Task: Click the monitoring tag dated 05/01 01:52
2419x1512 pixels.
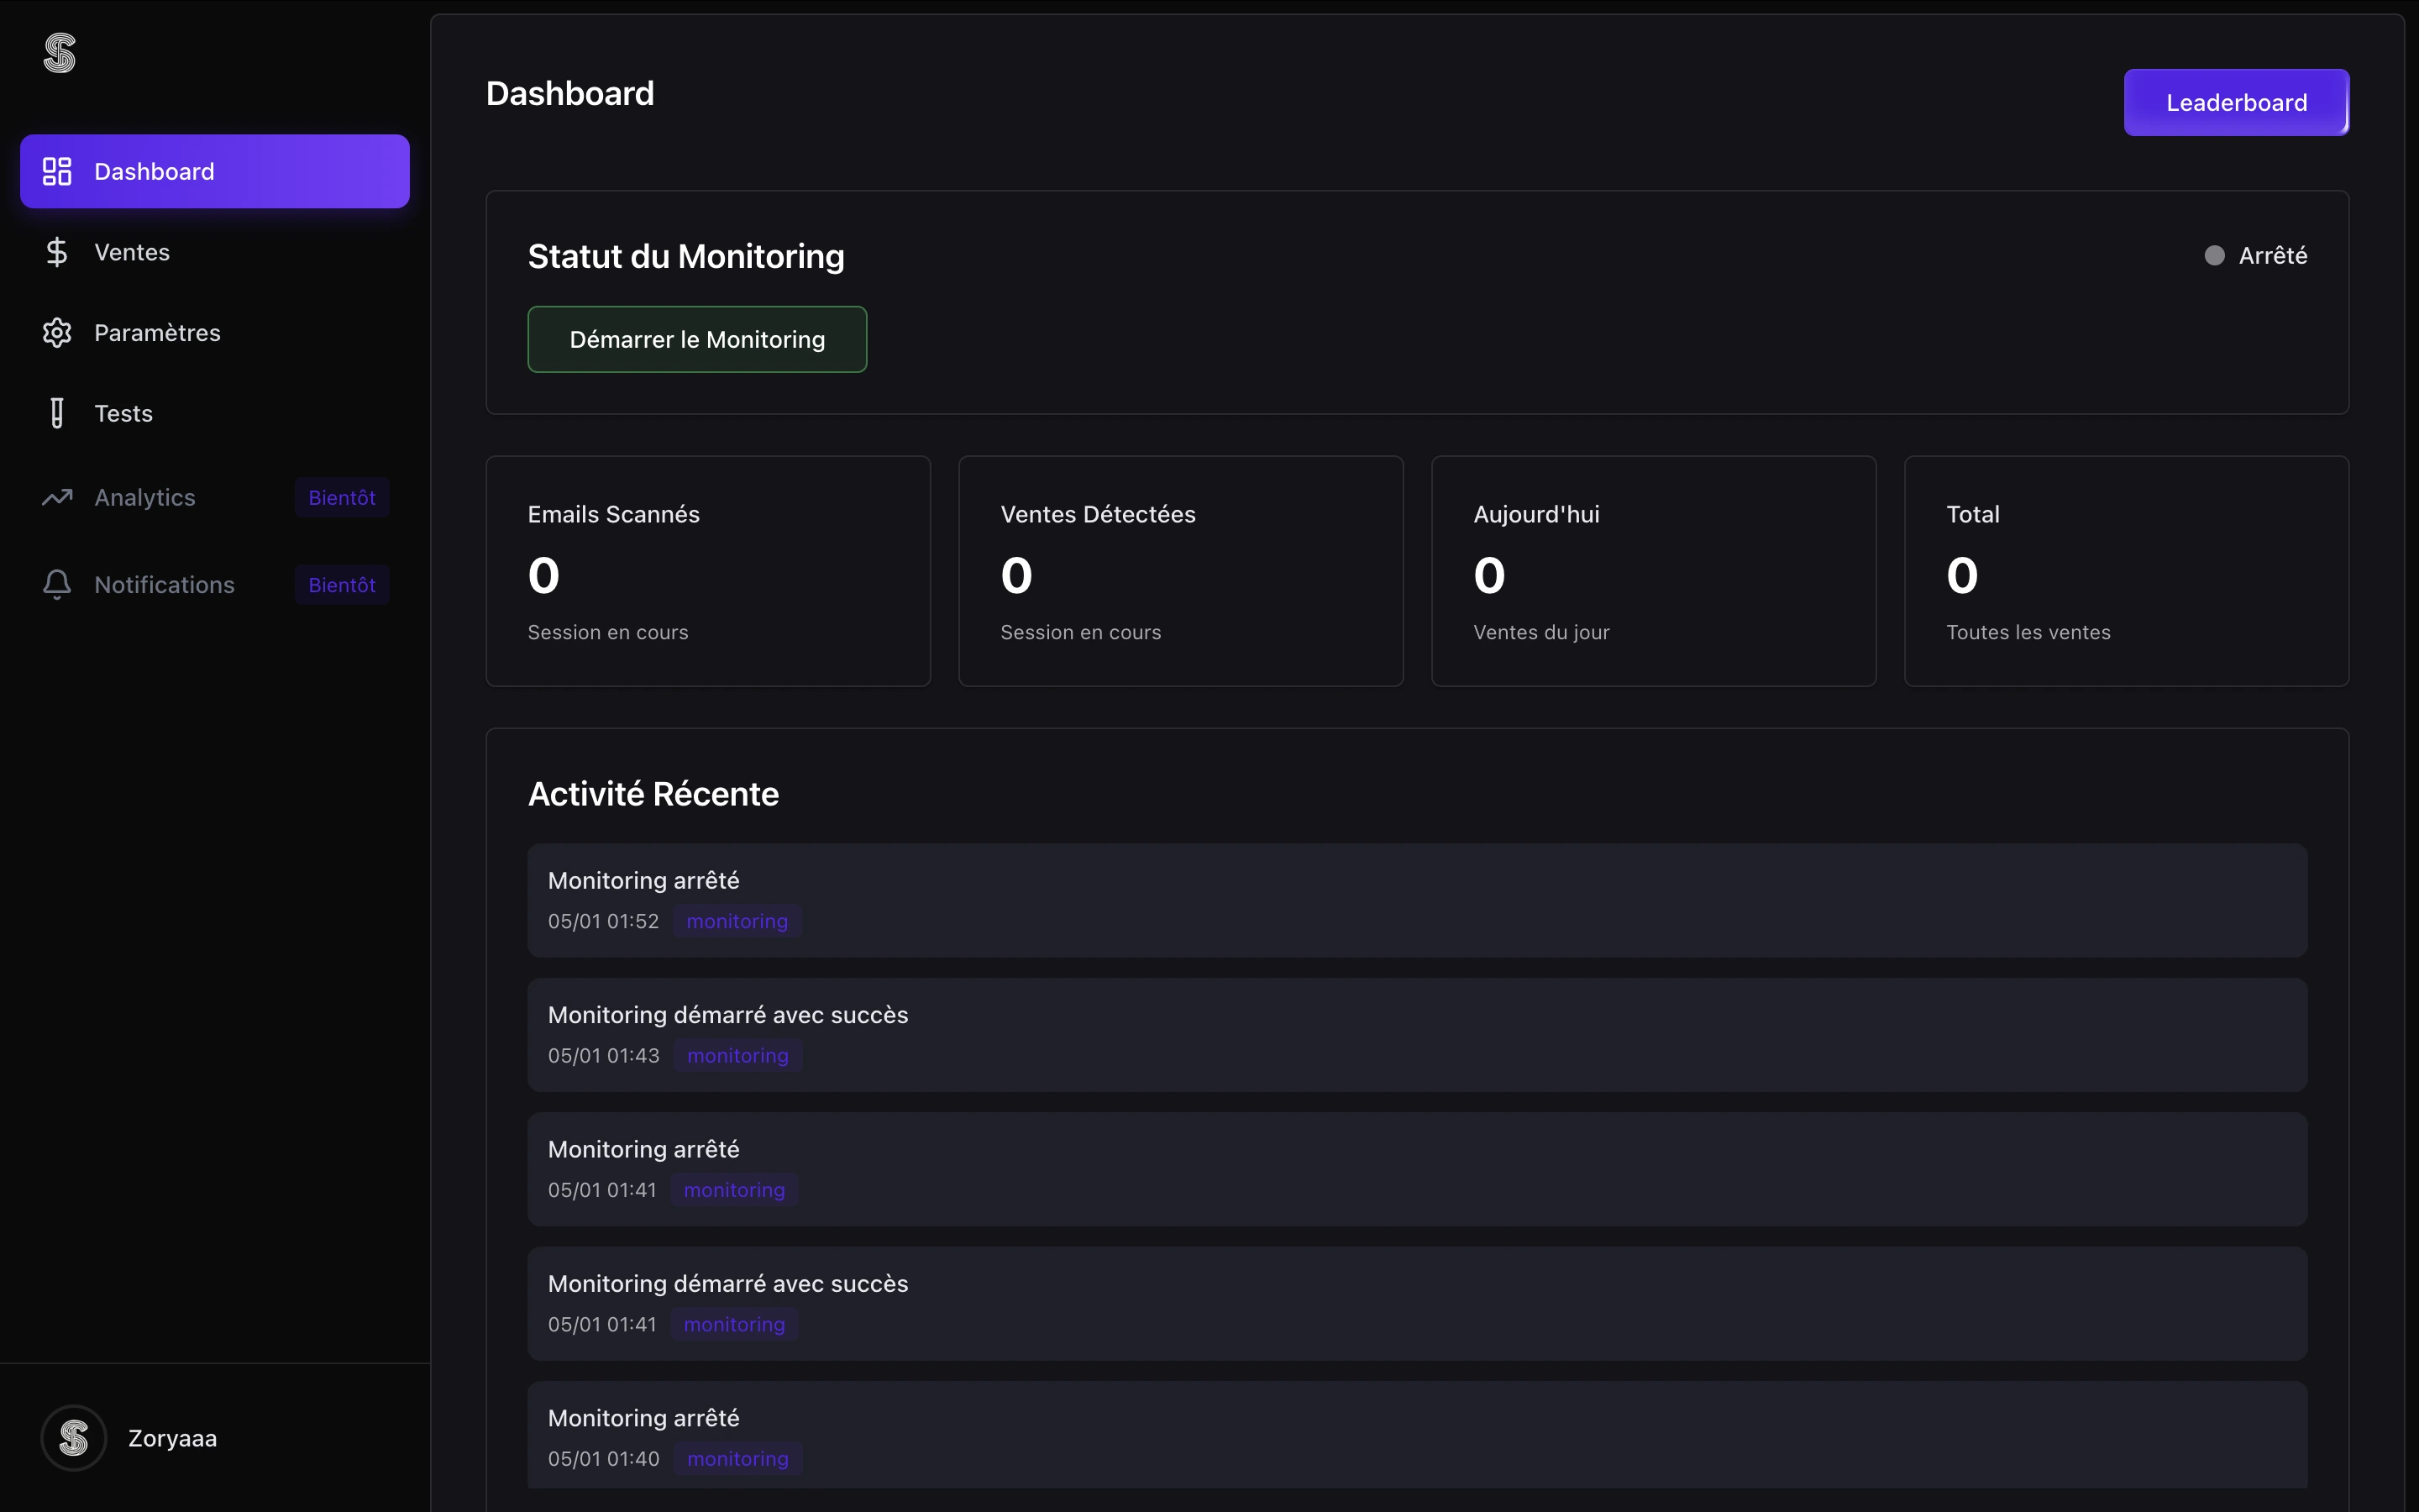Action: 737,921
